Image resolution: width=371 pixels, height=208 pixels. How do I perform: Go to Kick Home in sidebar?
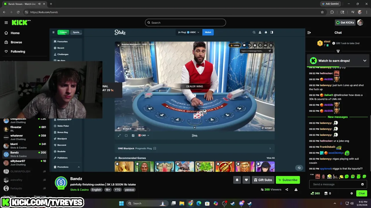tap(12, 33)
